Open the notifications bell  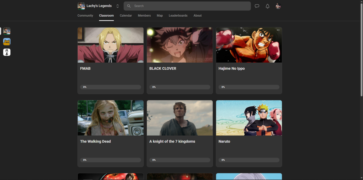point(267,6)
